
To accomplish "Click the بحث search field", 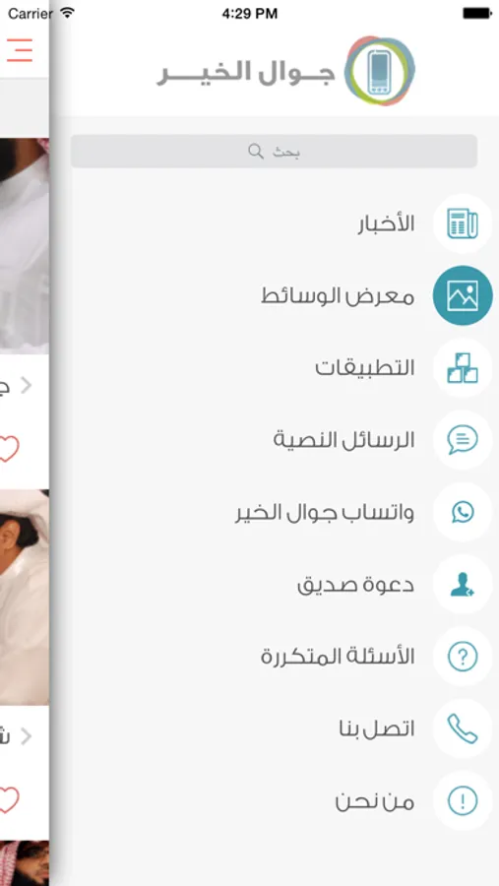I will point(274,151).
